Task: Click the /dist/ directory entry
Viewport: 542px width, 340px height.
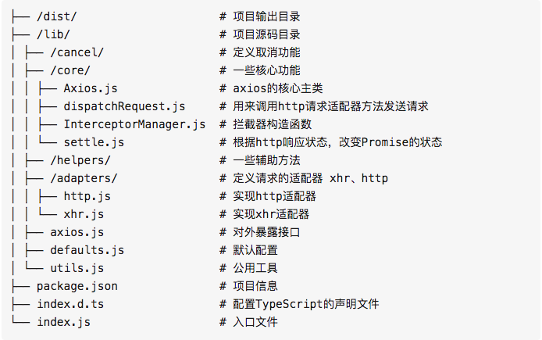Action: pyautogui.click(x=57, y=16)
